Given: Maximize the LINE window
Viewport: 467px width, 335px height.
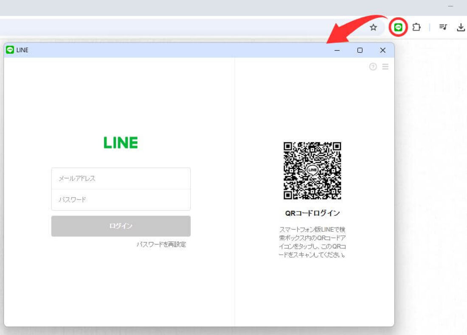Looking at the screenshot, I should (360, 50).
